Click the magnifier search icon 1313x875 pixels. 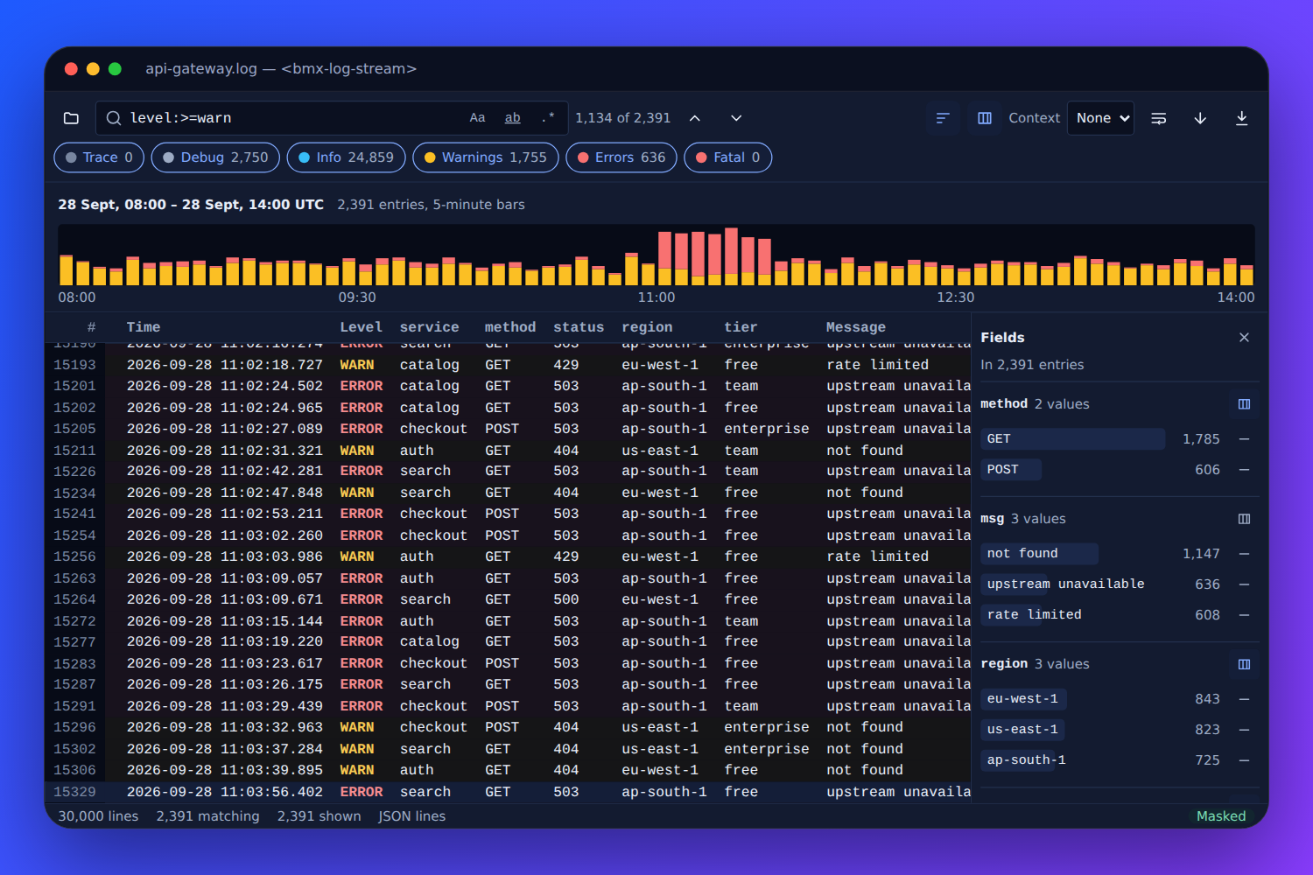point(114,118)
